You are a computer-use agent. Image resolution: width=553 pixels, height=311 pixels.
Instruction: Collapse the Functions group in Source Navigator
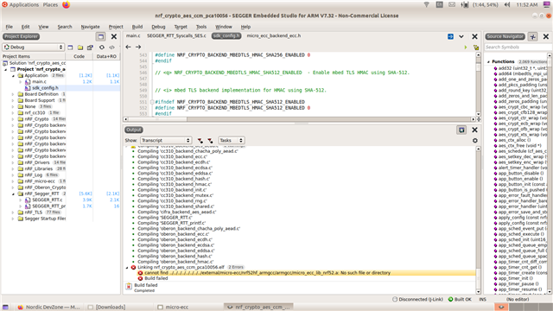(488, 61)
